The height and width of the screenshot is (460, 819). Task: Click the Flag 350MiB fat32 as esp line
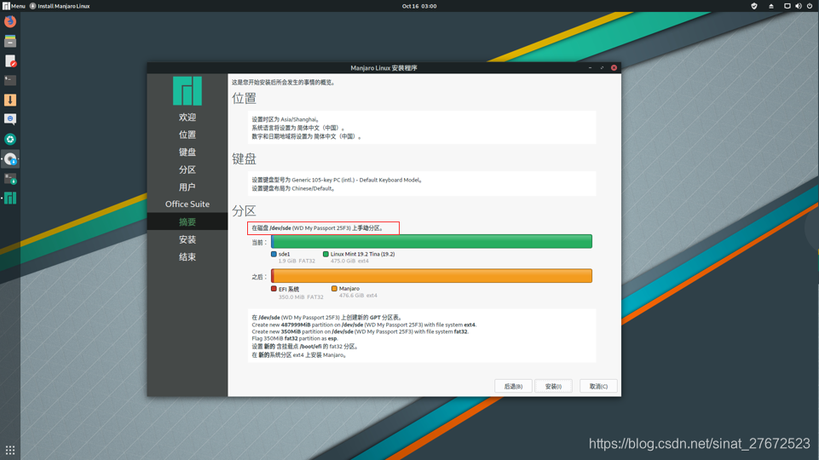[295, 338]
